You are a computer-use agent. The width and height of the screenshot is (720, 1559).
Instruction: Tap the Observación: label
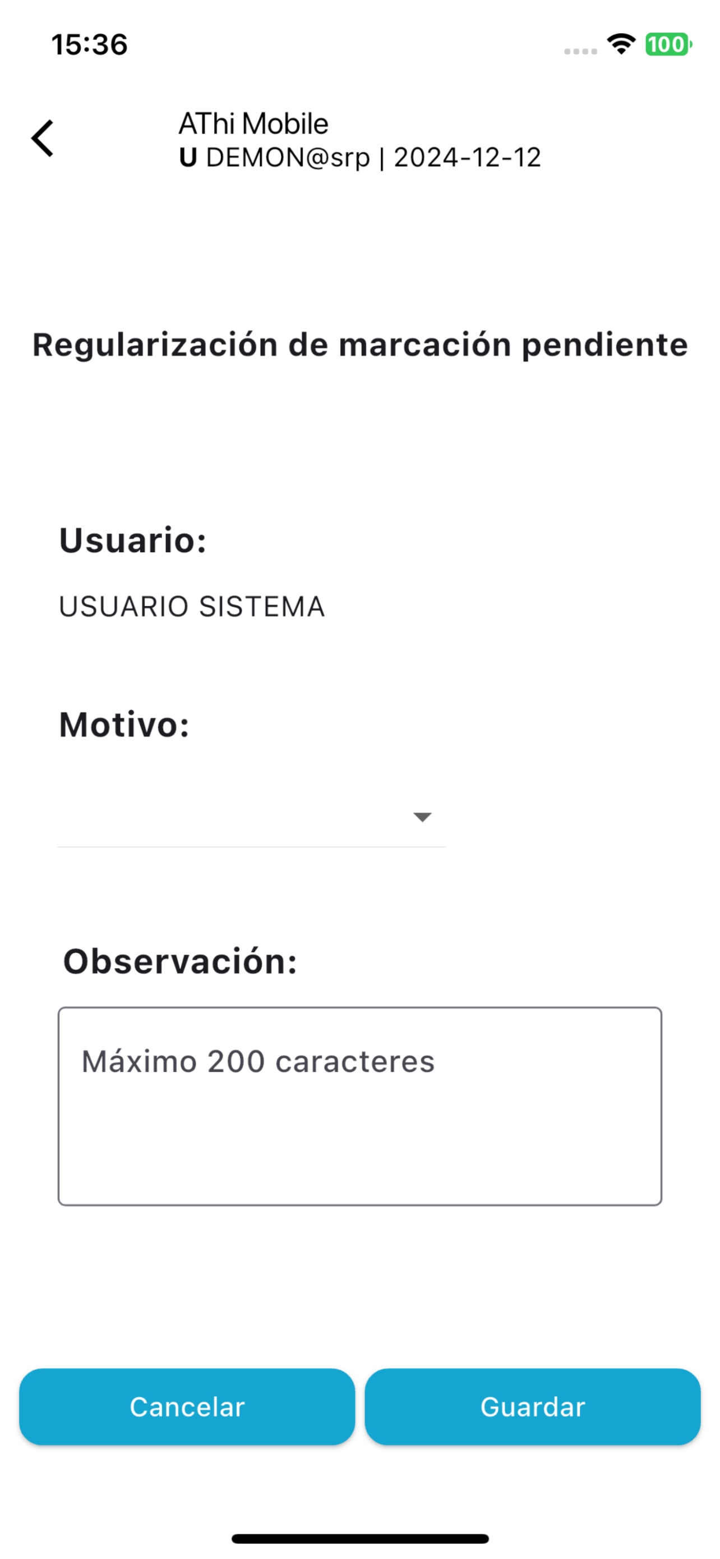pyautogui.click(x=180, y=961)
